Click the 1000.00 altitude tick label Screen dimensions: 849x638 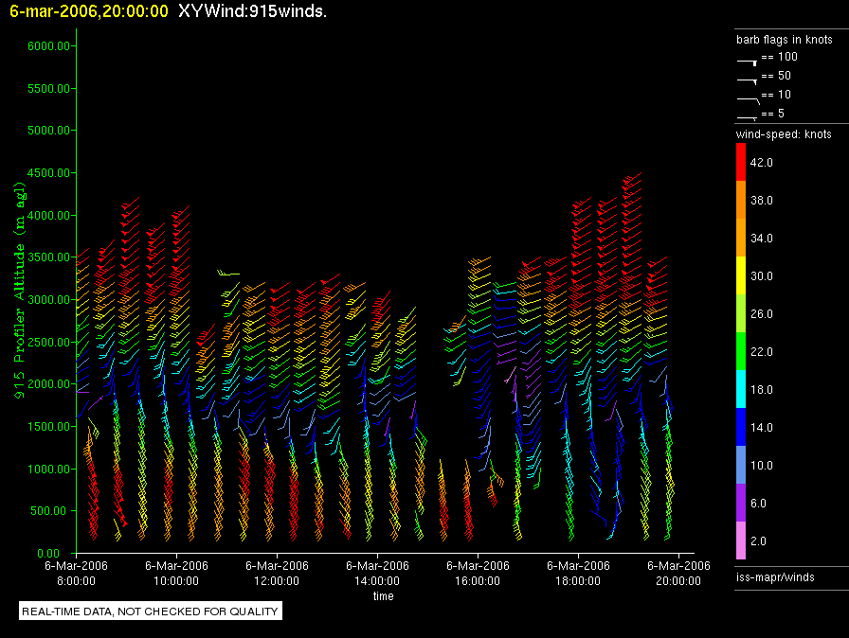point(48,469)
